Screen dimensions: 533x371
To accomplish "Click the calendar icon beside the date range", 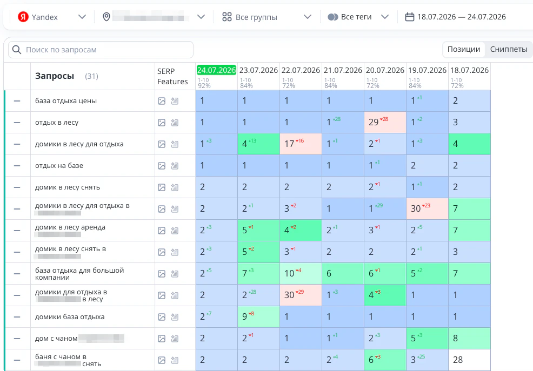I will pyautogui.click(x=410, y=17).
